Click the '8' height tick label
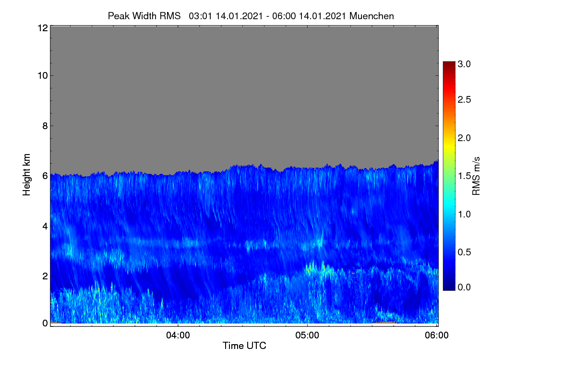This screenshot has height=384, width=576. [45, 126]
